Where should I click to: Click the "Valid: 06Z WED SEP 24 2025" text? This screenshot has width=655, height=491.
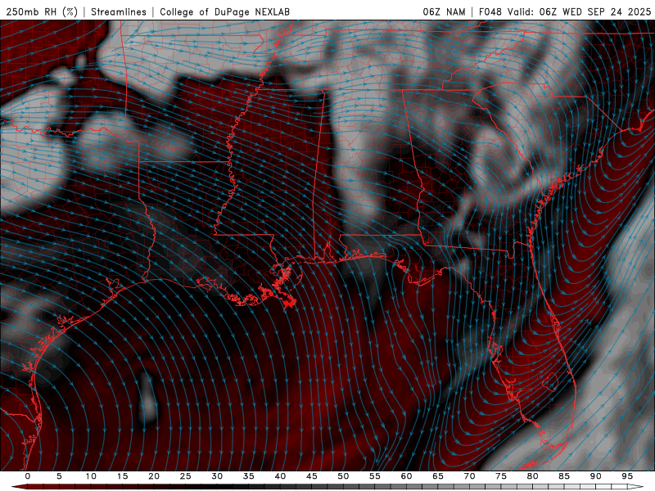pos(579,11)
